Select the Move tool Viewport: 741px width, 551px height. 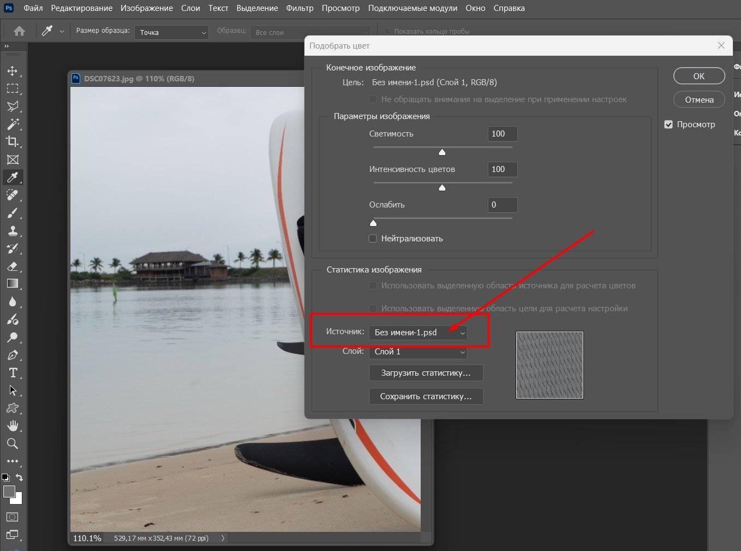13,71
